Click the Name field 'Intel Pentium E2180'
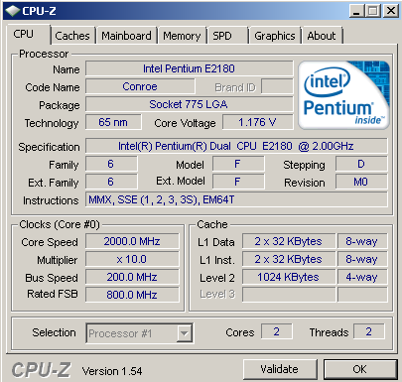This screenshot has width=402, height=382. coord(190,68)
